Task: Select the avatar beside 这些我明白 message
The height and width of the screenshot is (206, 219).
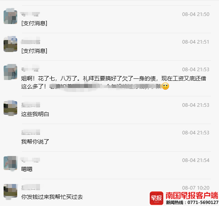Action: pos(10,108)
